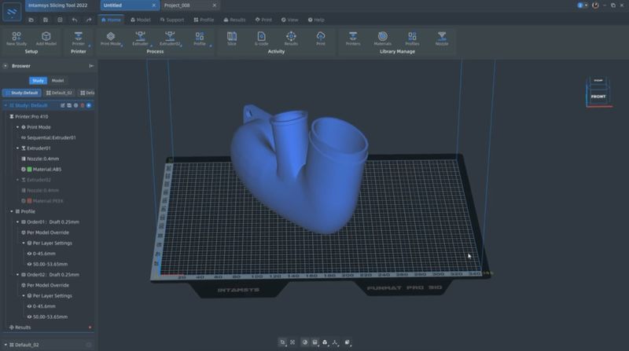Open the Materials library icon
The image size is (629, 351).
(383, 36)
